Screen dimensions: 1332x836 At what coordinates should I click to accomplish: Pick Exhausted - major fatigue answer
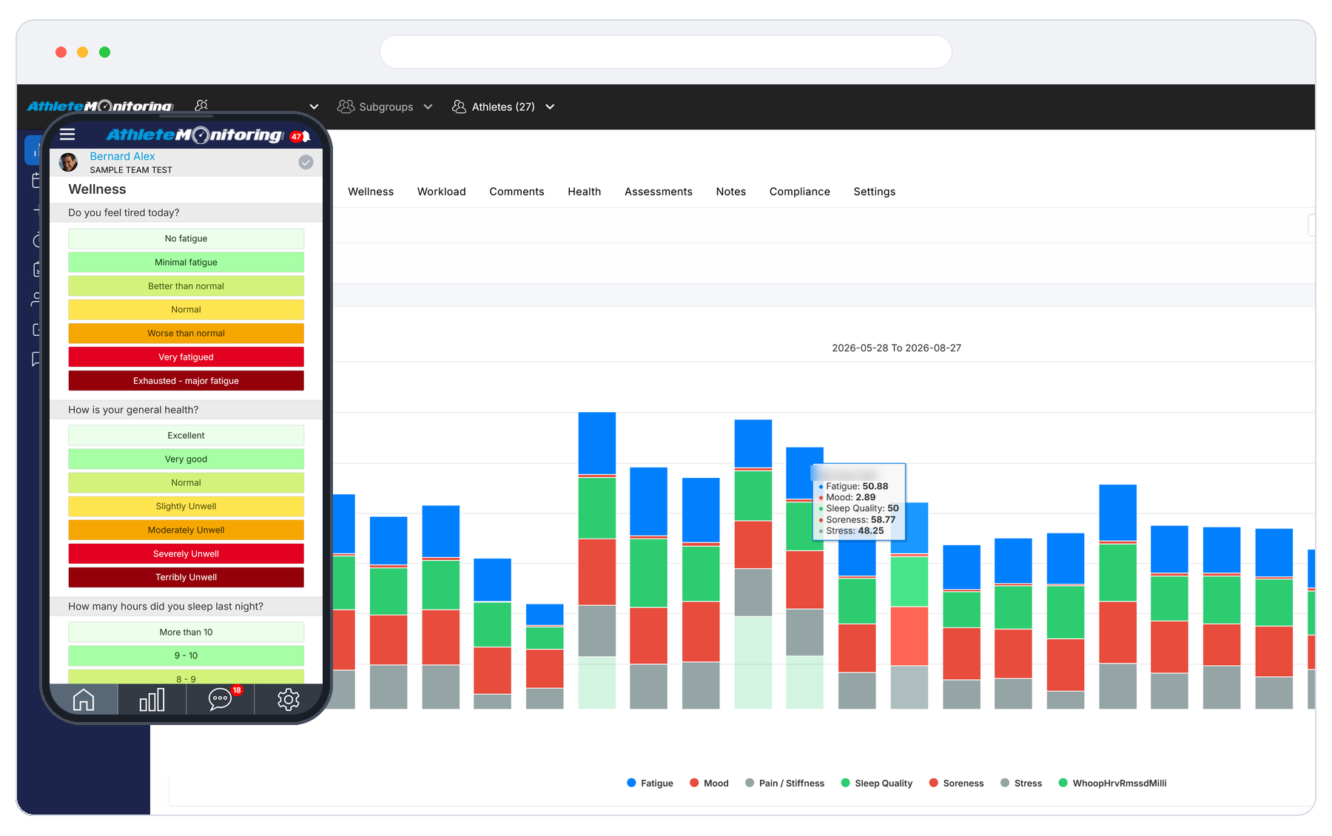[186, 380]
